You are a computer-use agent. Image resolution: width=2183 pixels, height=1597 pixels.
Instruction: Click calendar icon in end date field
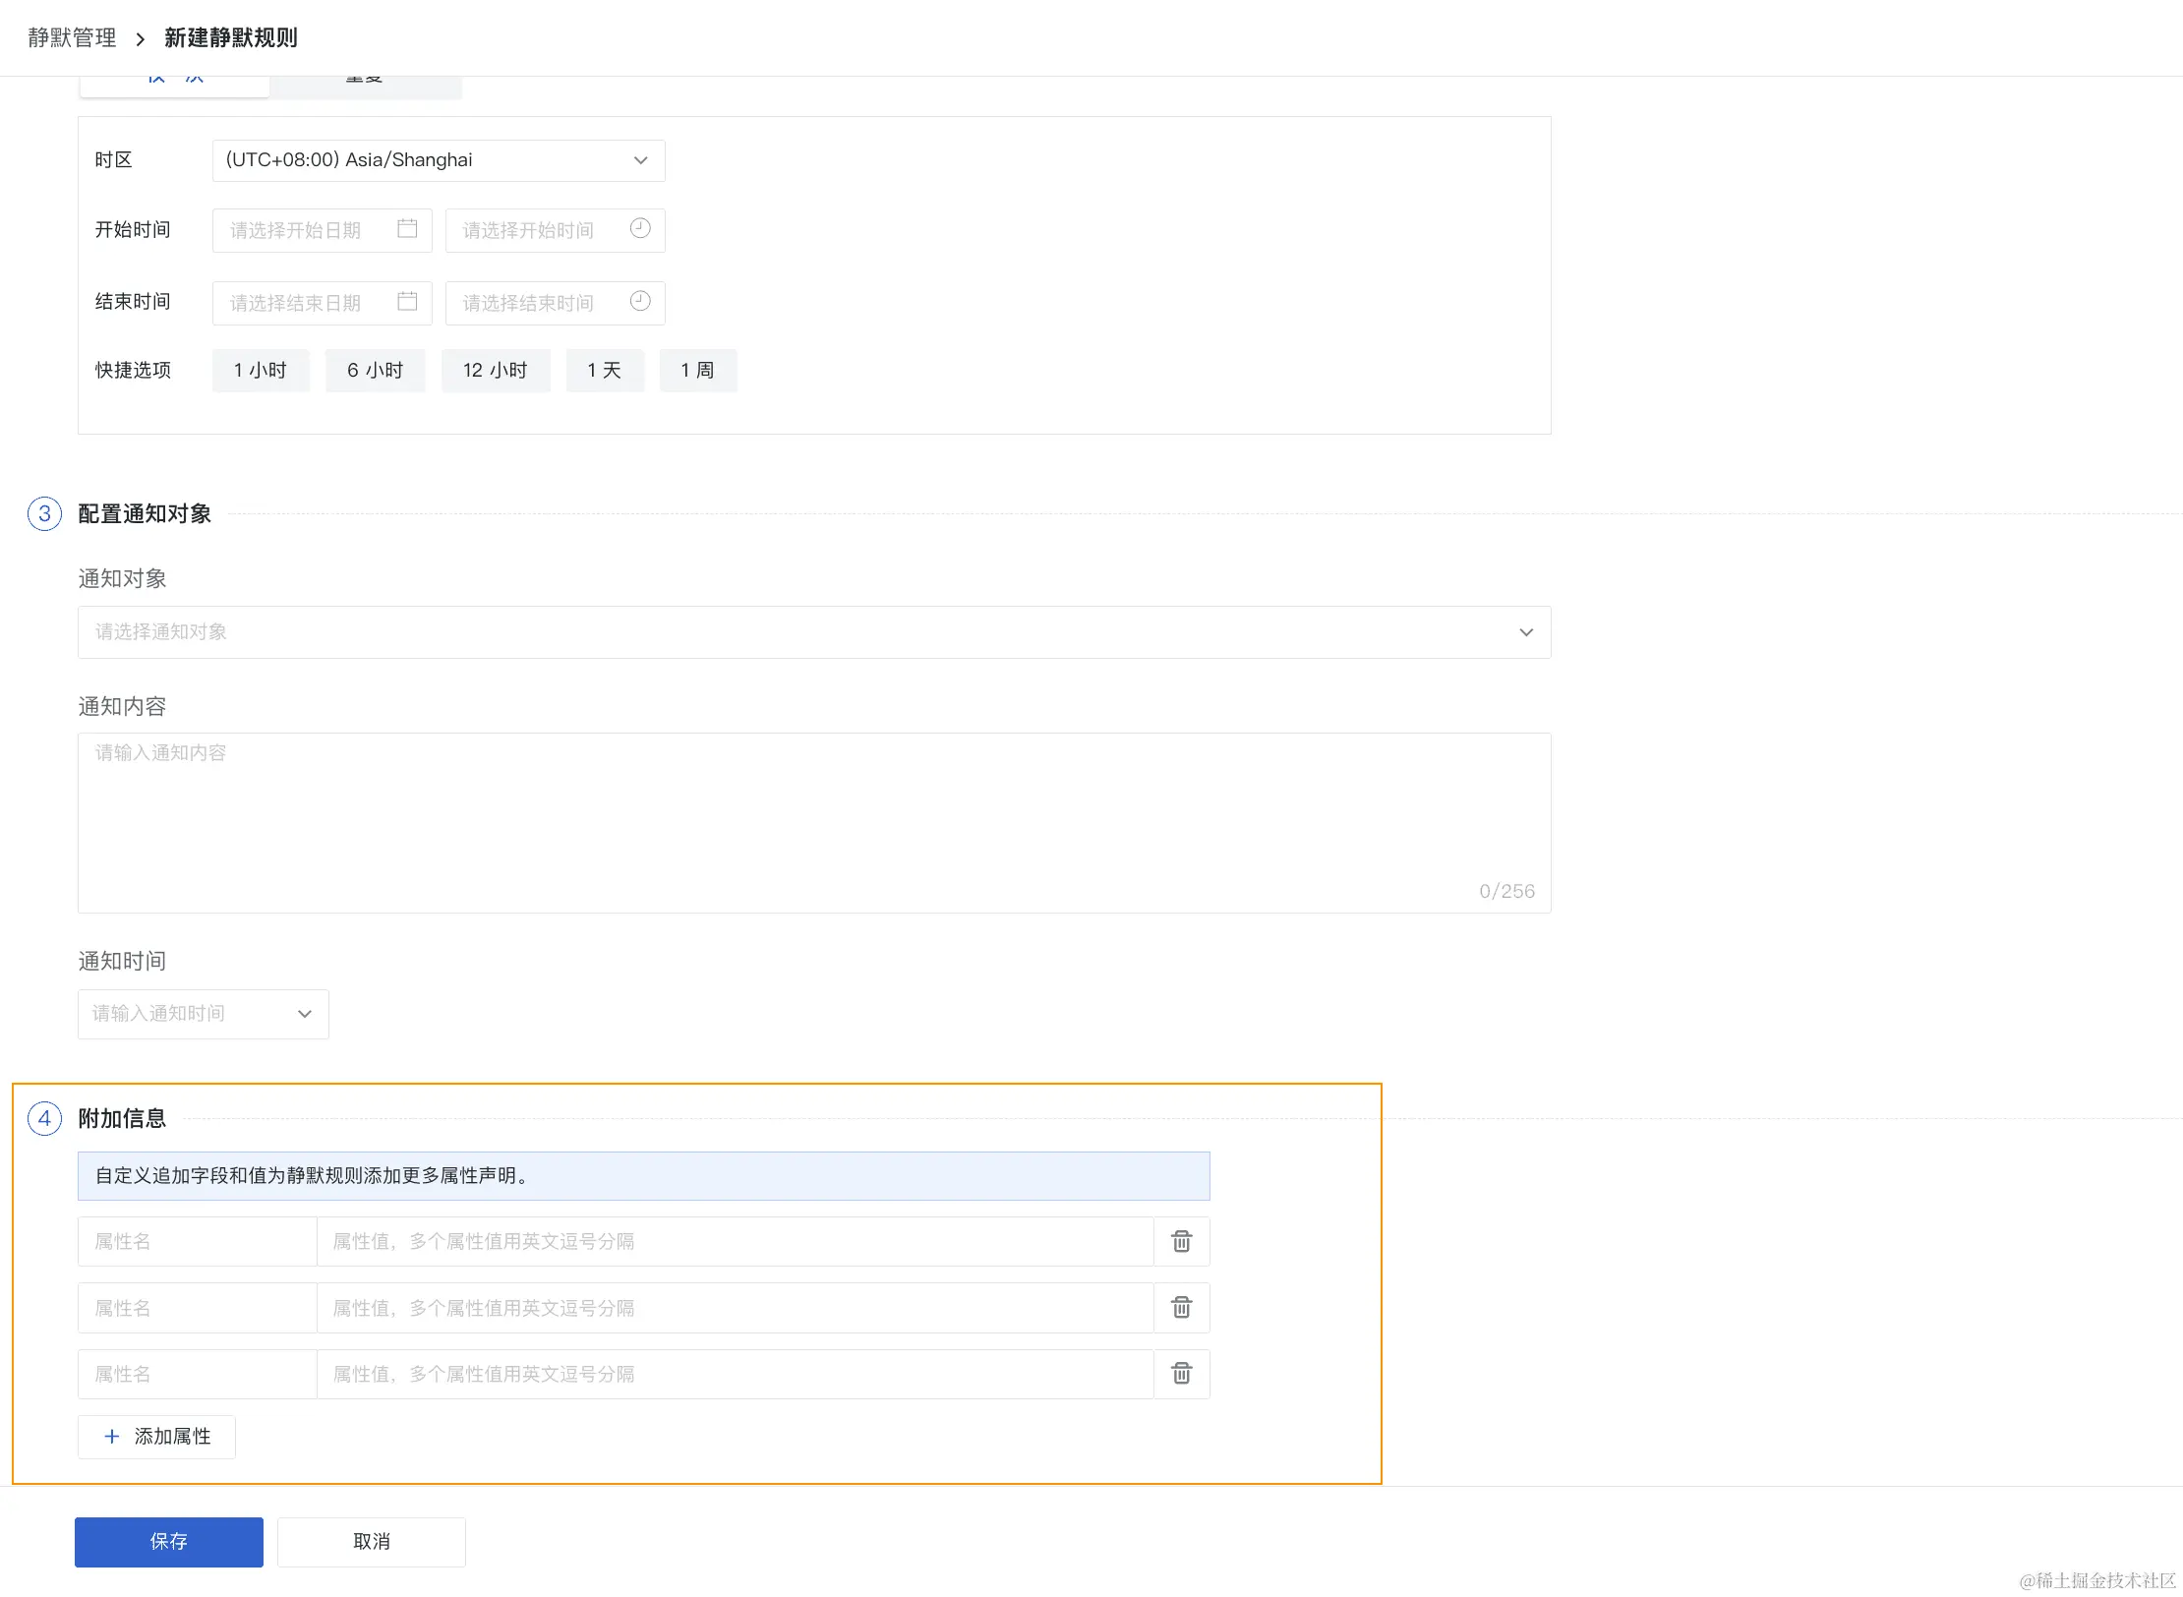tap(407, 302)
